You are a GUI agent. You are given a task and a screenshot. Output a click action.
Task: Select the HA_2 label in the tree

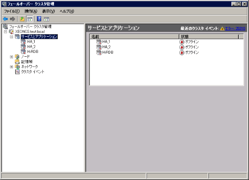(31, 46)
